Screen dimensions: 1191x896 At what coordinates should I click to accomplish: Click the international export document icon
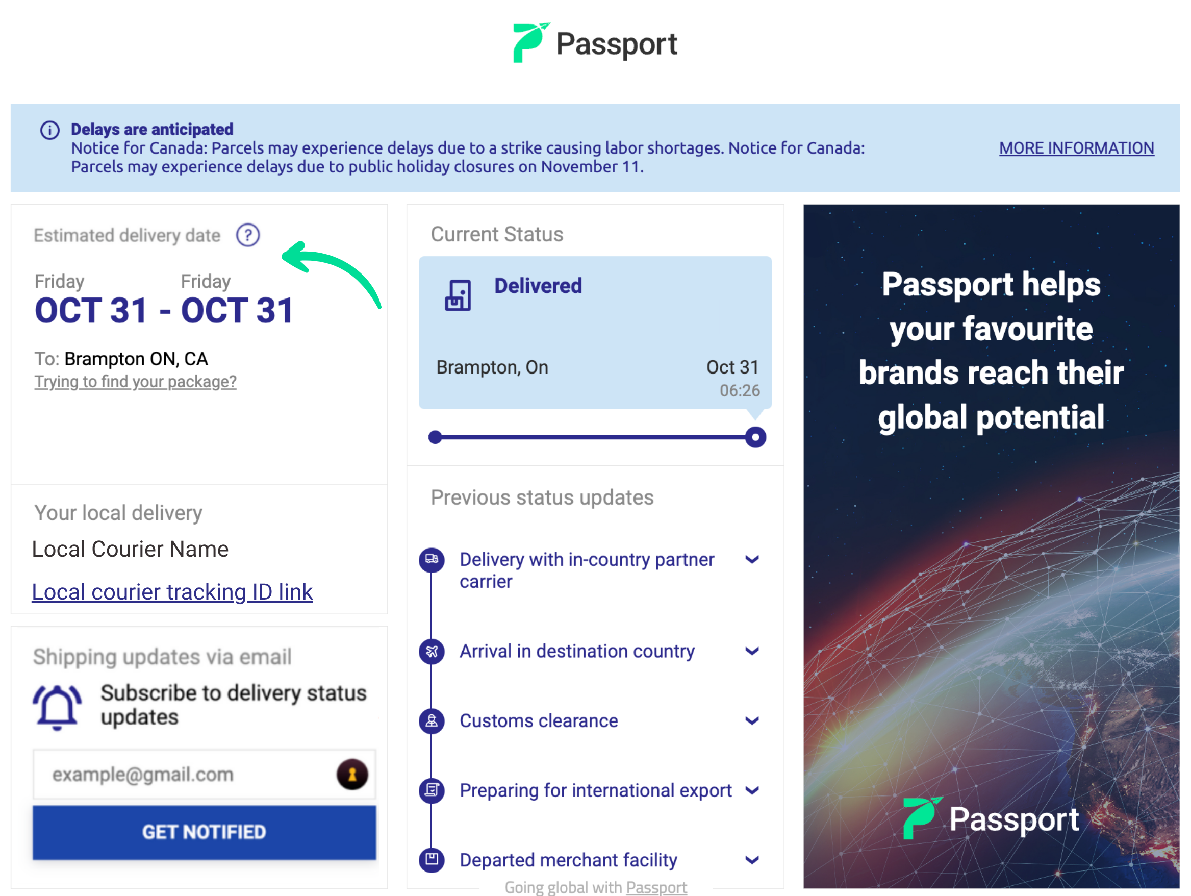432,790
